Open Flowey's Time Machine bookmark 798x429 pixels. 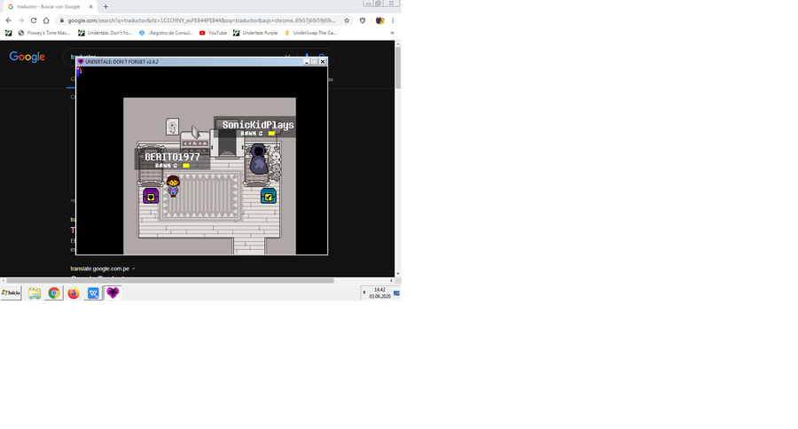pyautogui.click(x=43, y=33)
